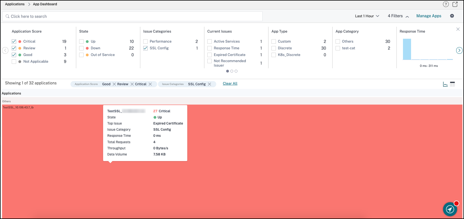Open the floating navigation compass button
This screenshot has width=464, height=219.
tap(450, 209)
